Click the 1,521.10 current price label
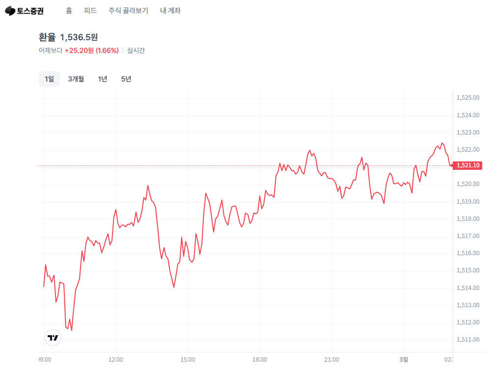Viewport: 495px width, 372px height. tap(467, 165)
